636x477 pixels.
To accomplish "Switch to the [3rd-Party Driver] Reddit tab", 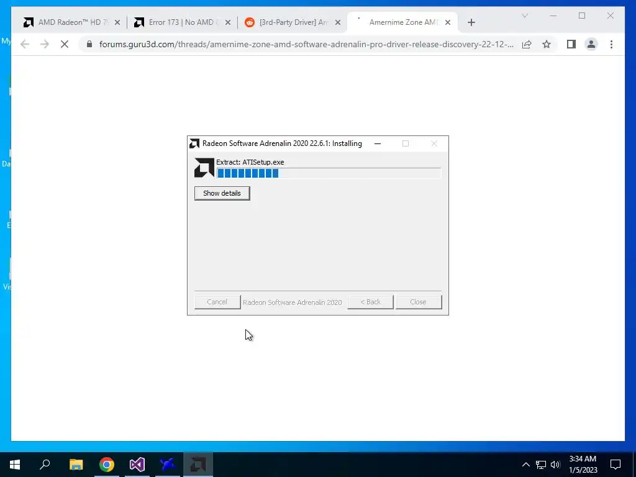I will (293, 22).
